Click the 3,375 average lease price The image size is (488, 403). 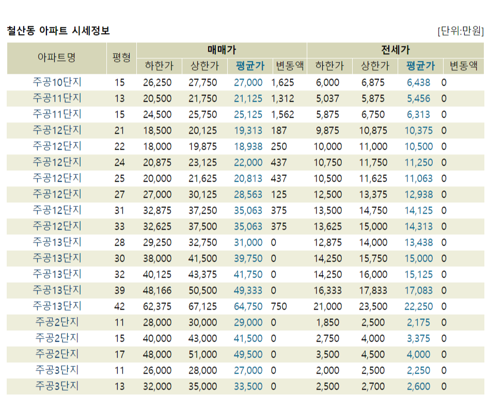point(419,339)
